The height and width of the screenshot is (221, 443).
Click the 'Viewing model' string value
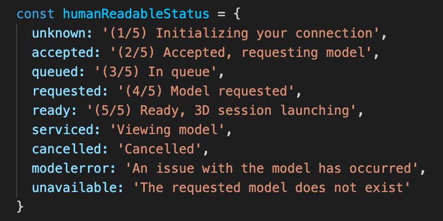tap(167, 130)
